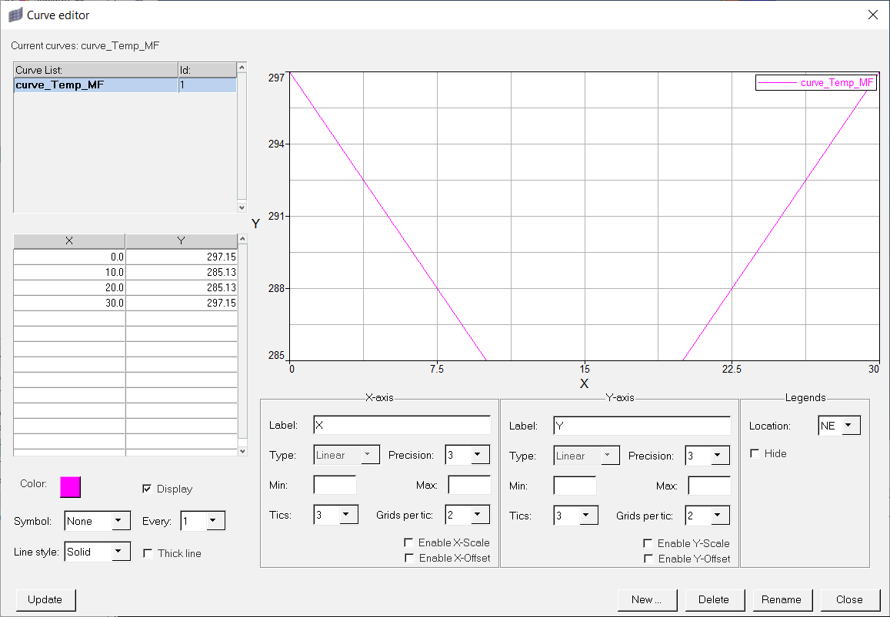Image resolution: width=890 pixels, height=617 pixels.
Task: Toggle the Display checkbox
Action: 148,489
